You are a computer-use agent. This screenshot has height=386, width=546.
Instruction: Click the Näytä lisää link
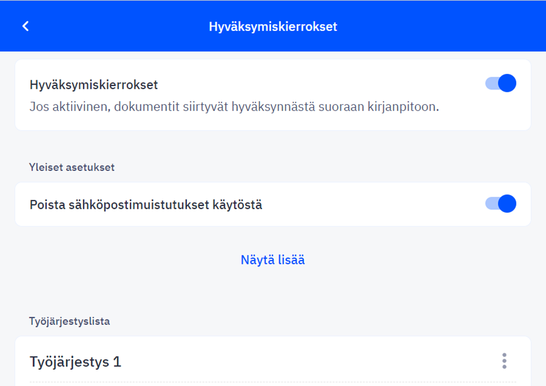272,260
